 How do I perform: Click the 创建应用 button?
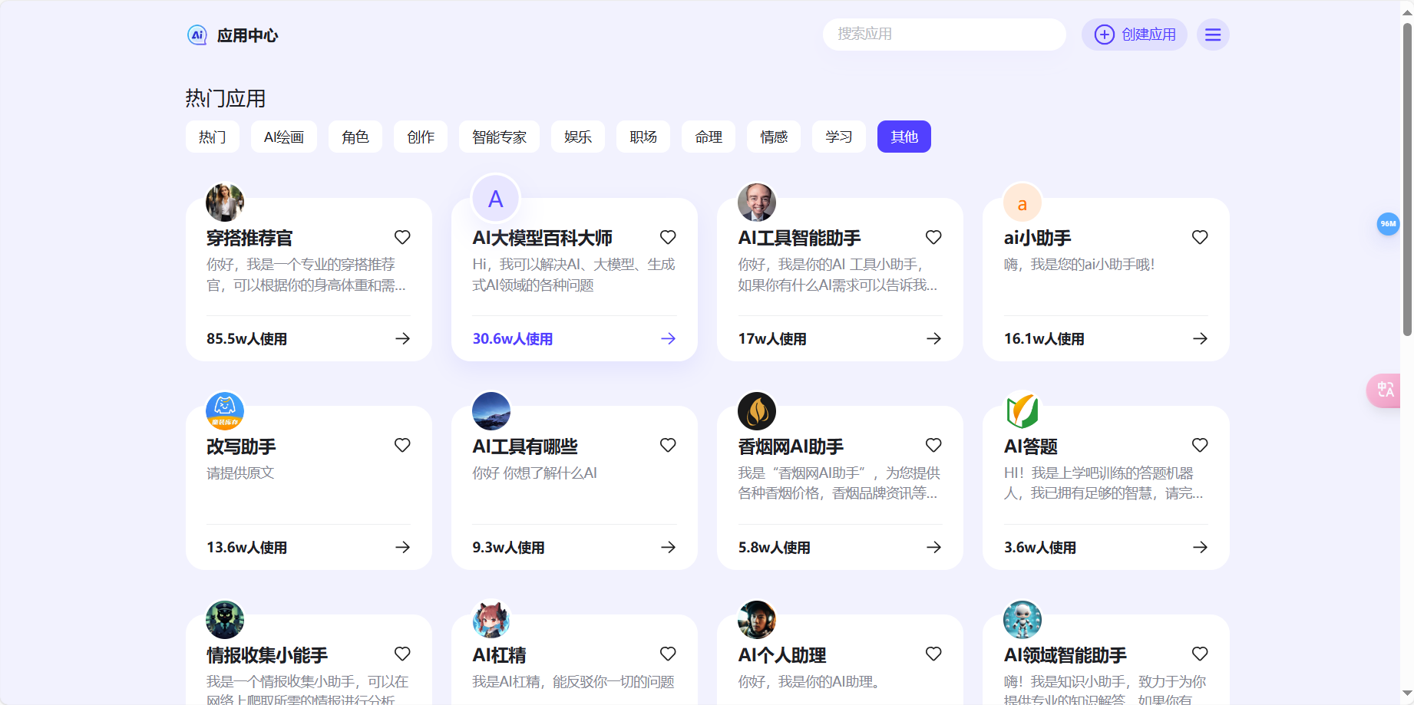1135,35
